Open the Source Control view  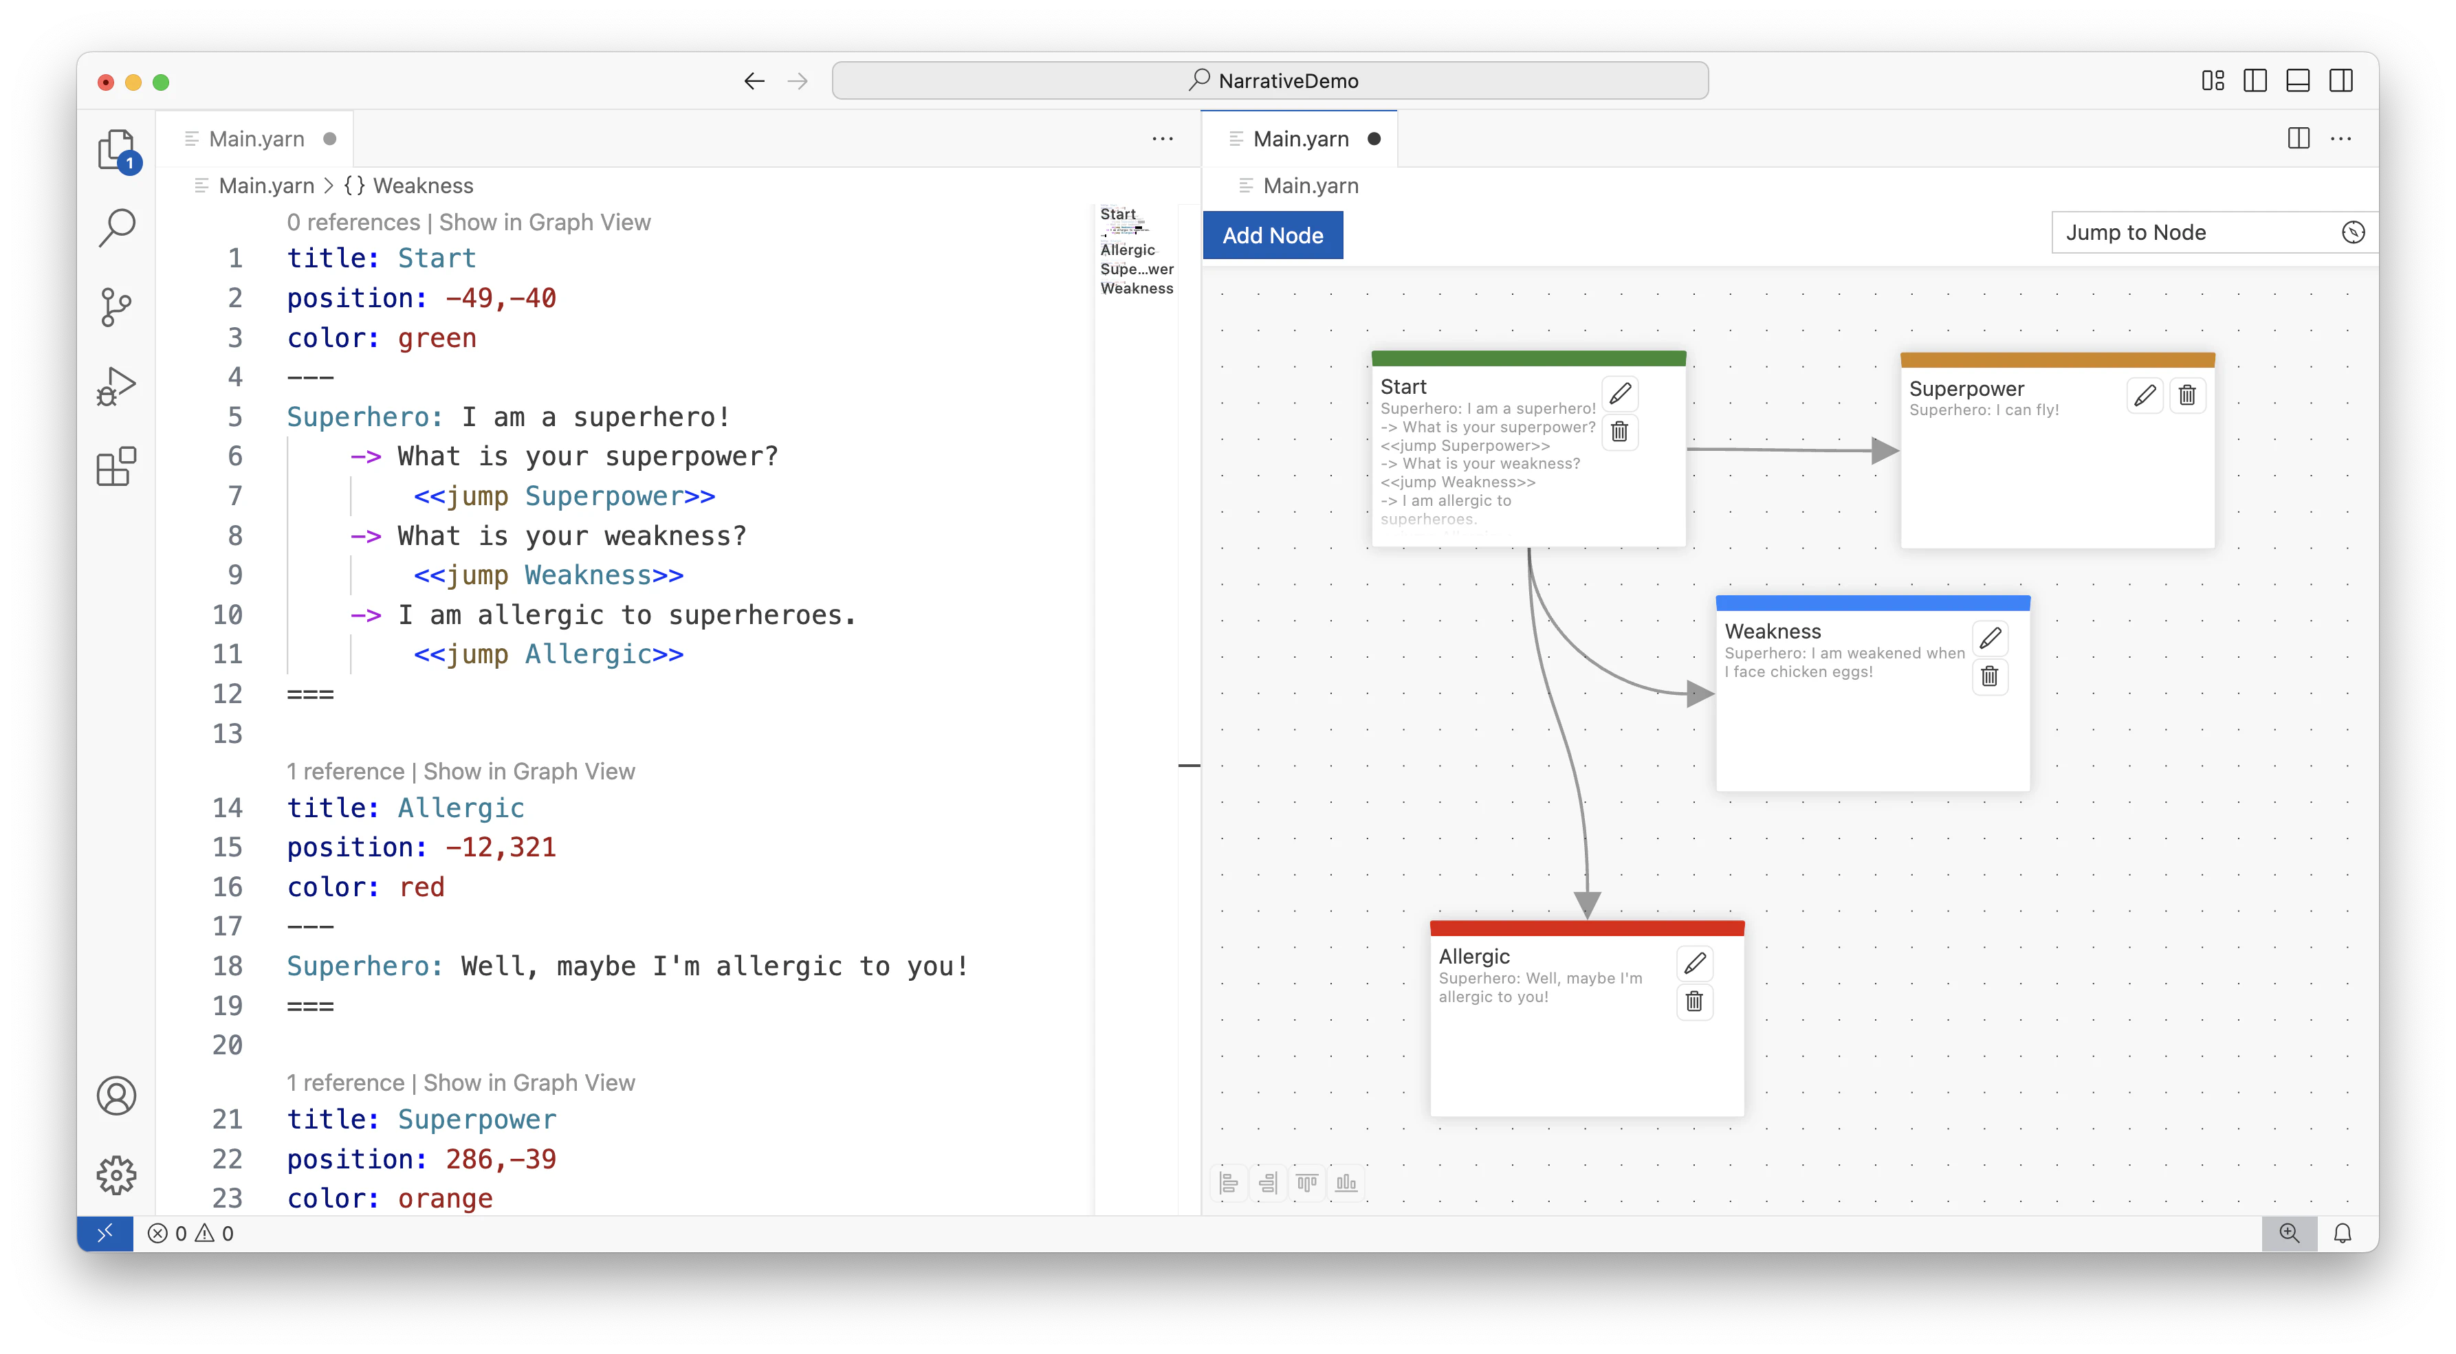(116, 307)
